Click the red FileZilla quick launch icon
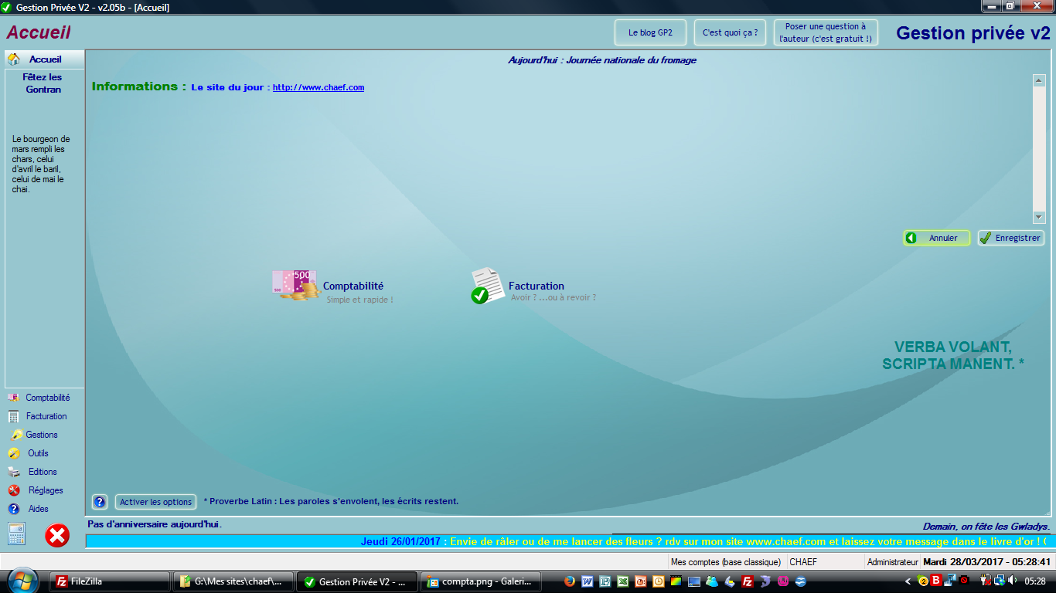This screenshot has height=593, width=1056. 748,581
